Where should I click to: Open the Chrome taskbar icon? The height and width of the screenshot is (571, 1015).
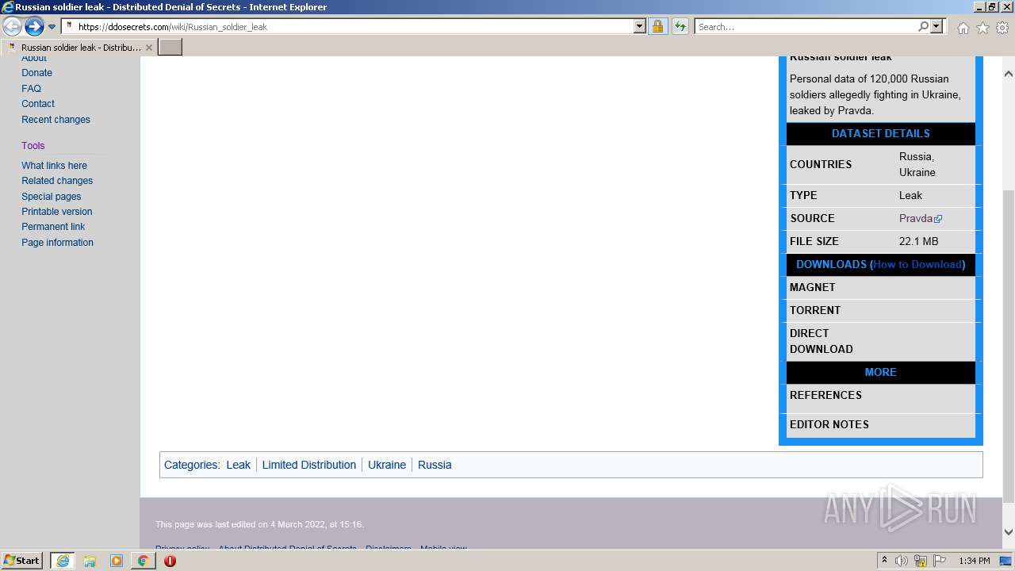143,561
